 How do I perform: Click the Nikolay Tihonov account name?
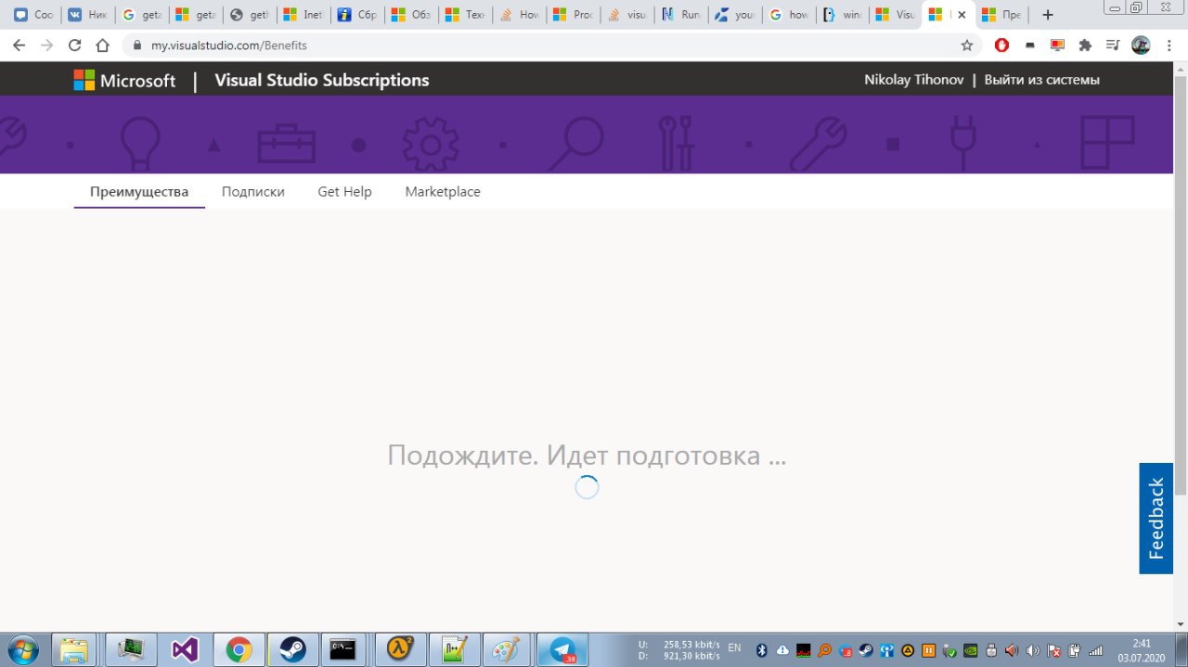point(913,81)
